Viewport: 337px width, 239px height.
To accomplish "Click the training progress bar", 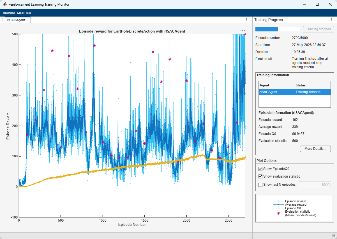I will coord(278,29).
